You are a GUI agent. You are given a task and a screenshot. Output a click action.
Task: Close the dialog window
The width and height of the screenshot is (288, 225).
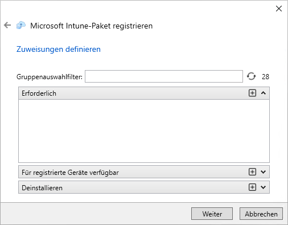click(x=279, y=9)
